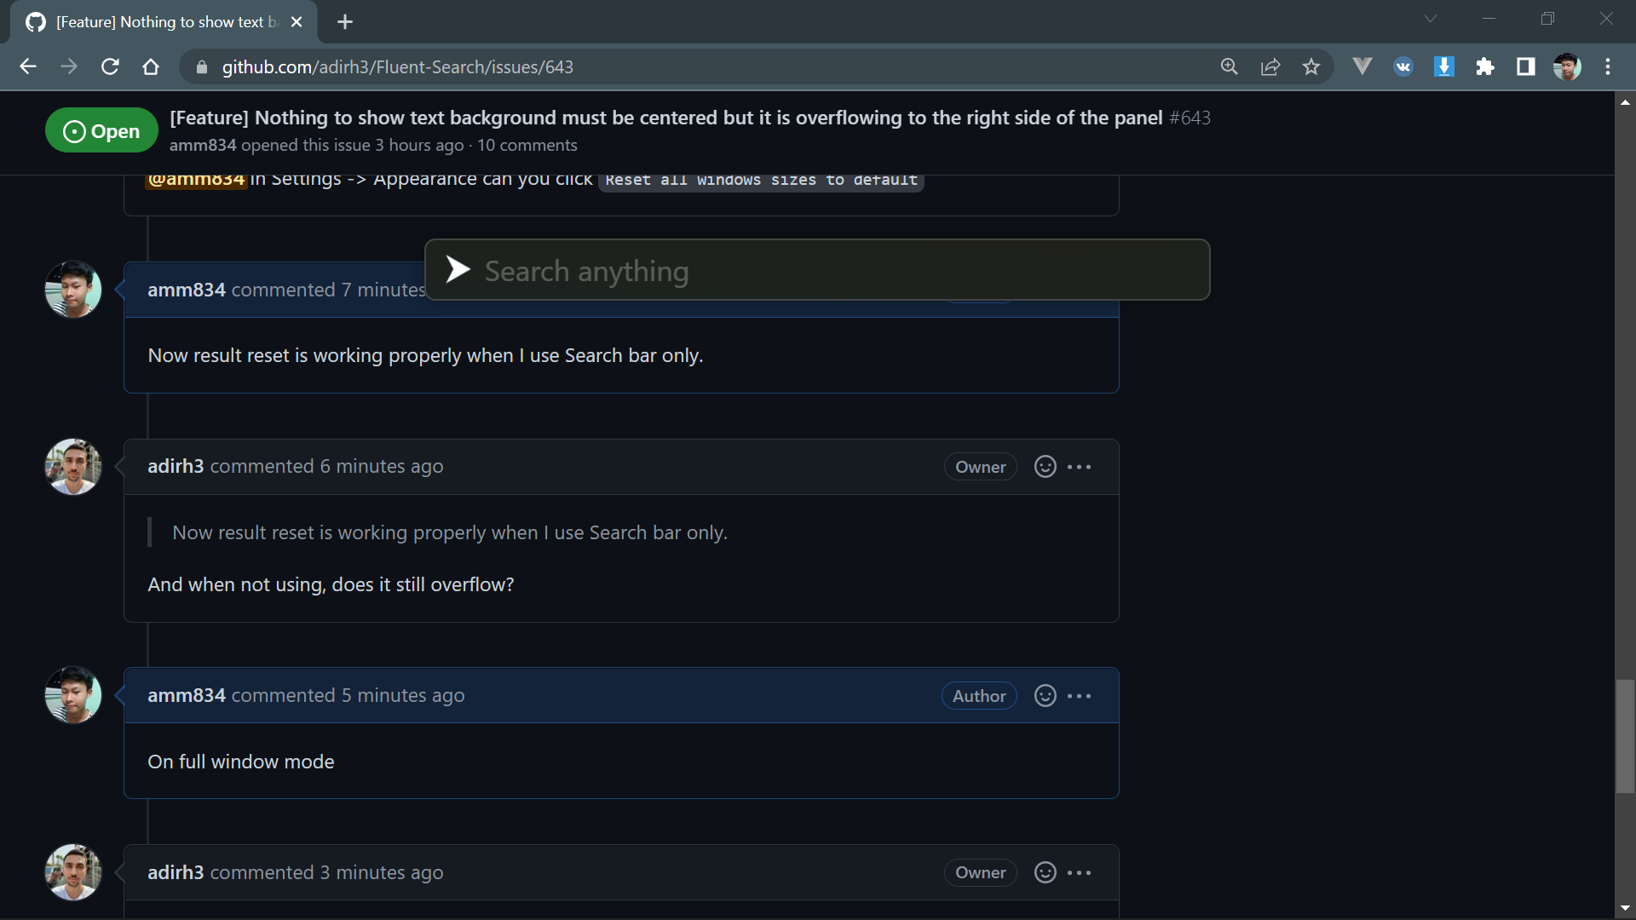Open the Chrome three-dot menu

1608,66
